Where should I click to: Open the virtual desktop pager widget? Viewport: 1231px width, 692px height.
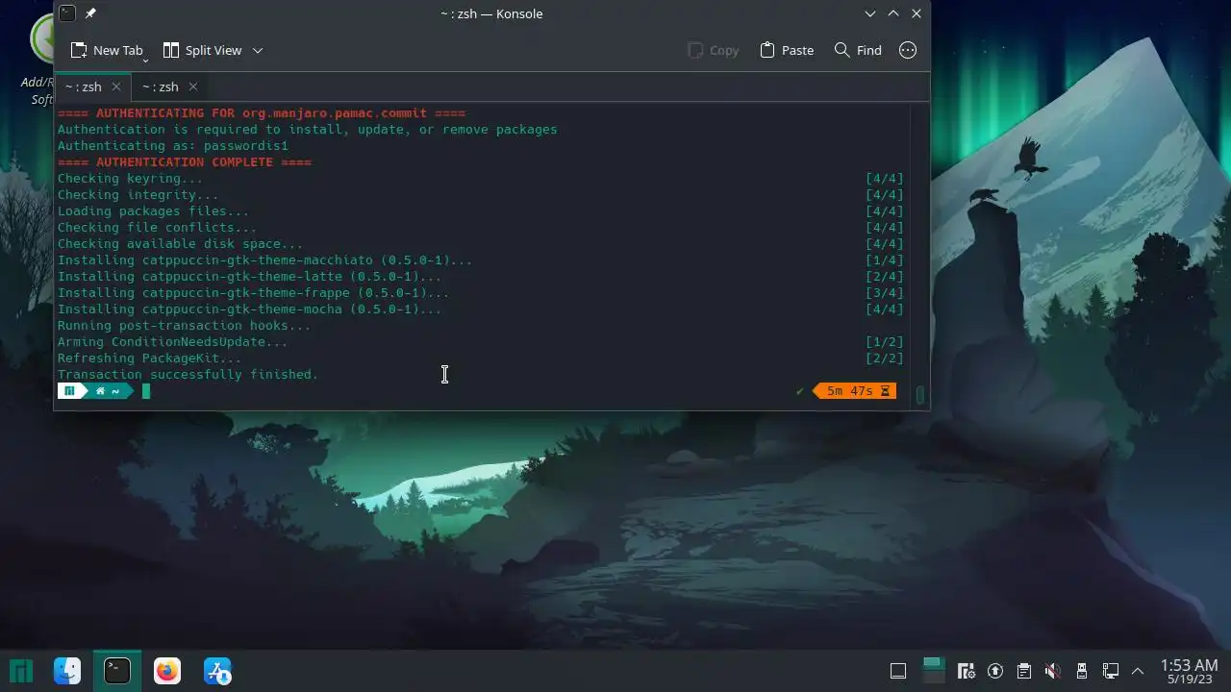(932, 671)
